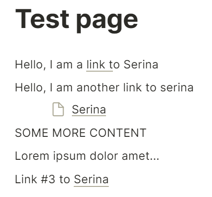Viewport: 212px width, 197px height.
Task: Click the word 'Lorem' in the paragraph
Action: tap(32, 156)
